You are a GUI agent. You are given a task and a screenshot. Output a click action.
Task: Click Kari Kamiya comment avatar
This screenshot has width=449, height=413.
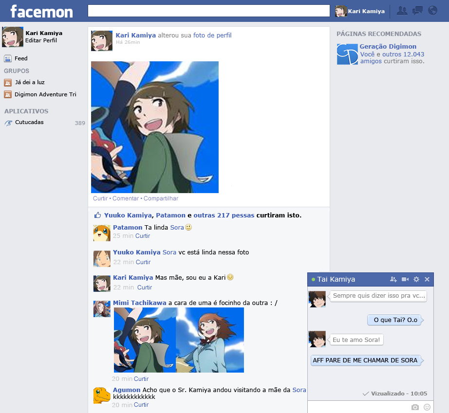102,284
